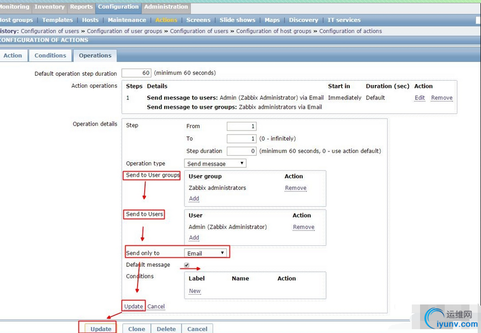Click Update link in operation details

pyautogui.click(x=133, y=306)
